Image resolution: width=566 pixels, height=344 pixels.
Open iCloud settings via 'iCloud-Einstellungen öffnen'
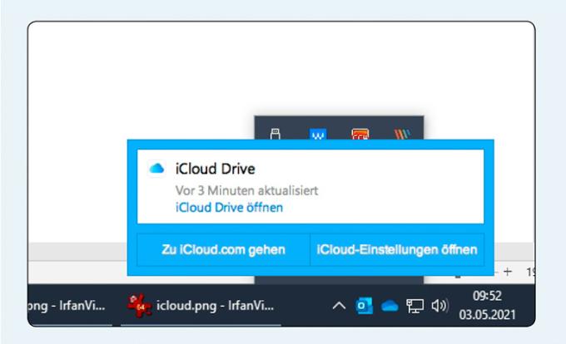click(397, 249)
